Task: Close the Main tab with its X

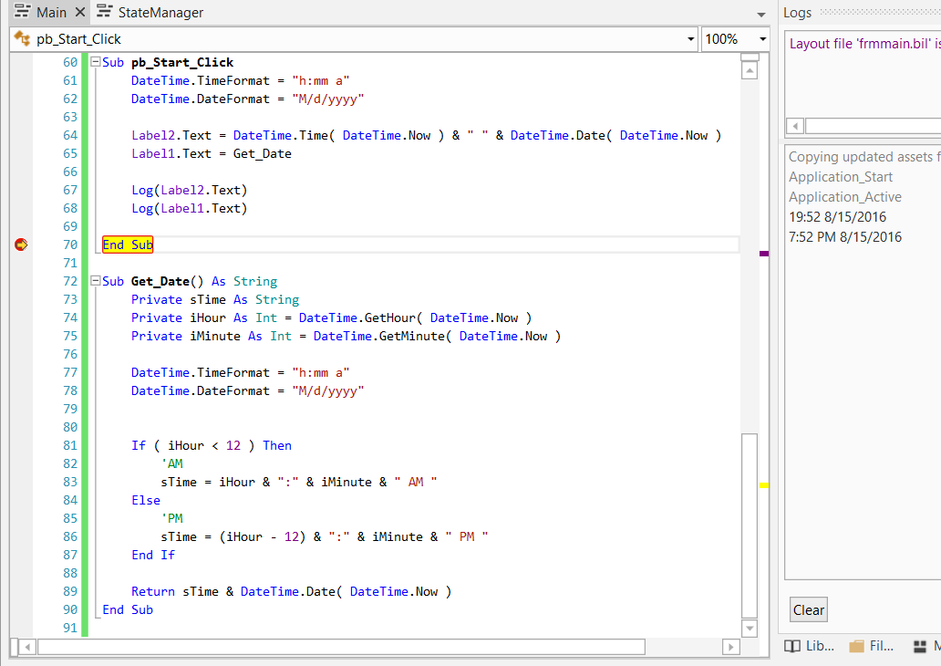Action: [x=79, y=13]
